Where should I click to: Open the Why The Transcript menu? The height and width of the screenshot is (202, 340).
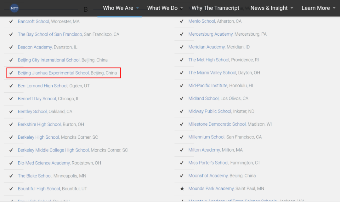tap(215, 8)
